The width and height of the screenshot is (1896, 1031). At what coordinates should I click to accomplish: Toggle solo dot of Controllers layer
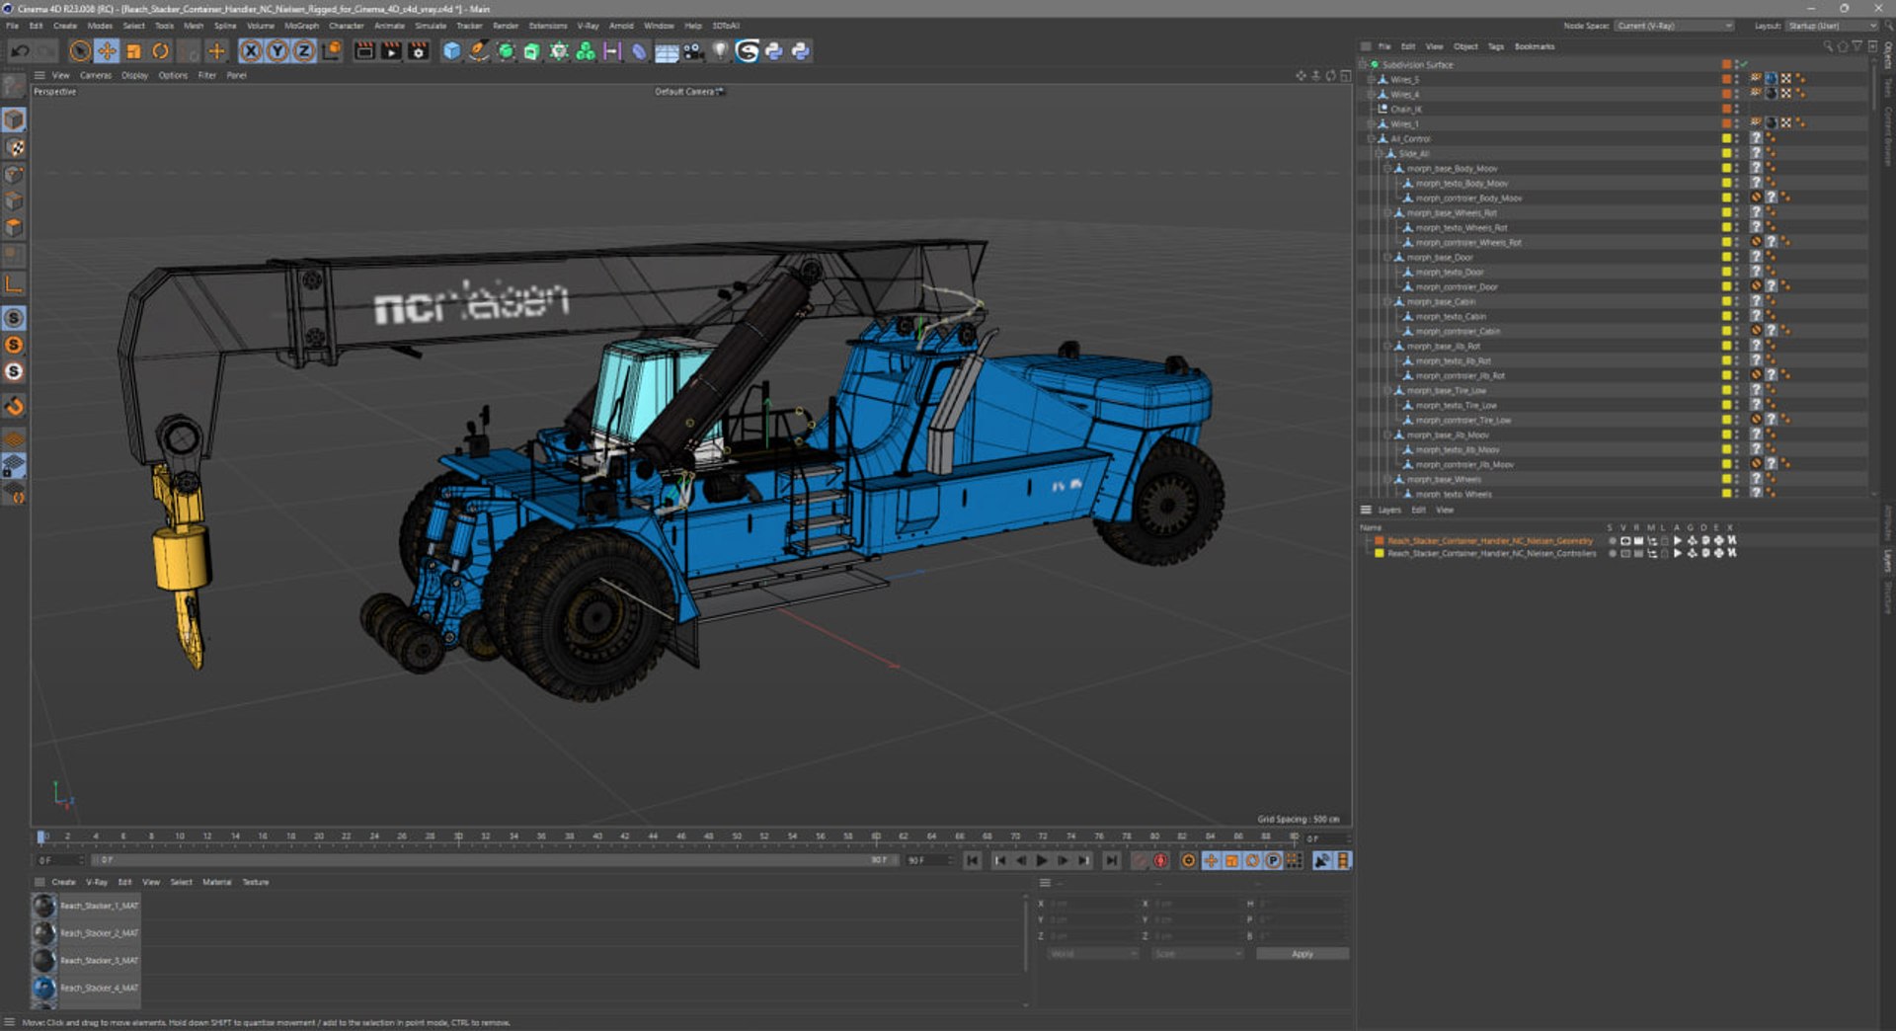coord(1613,553)
